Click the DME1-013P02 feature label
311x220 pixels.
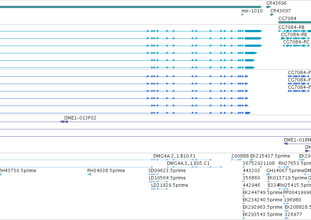coord(80,118)
